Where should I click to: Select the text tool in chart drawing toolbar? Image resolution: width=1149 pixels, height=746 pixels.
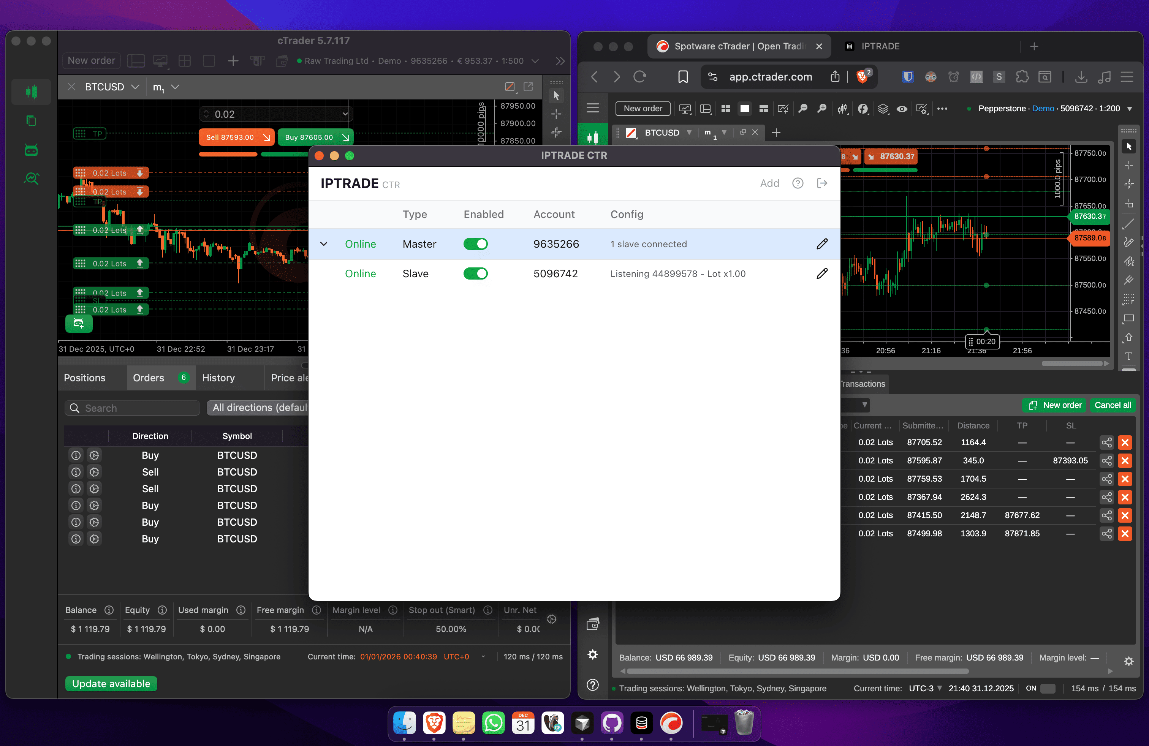pos(1128,357)
